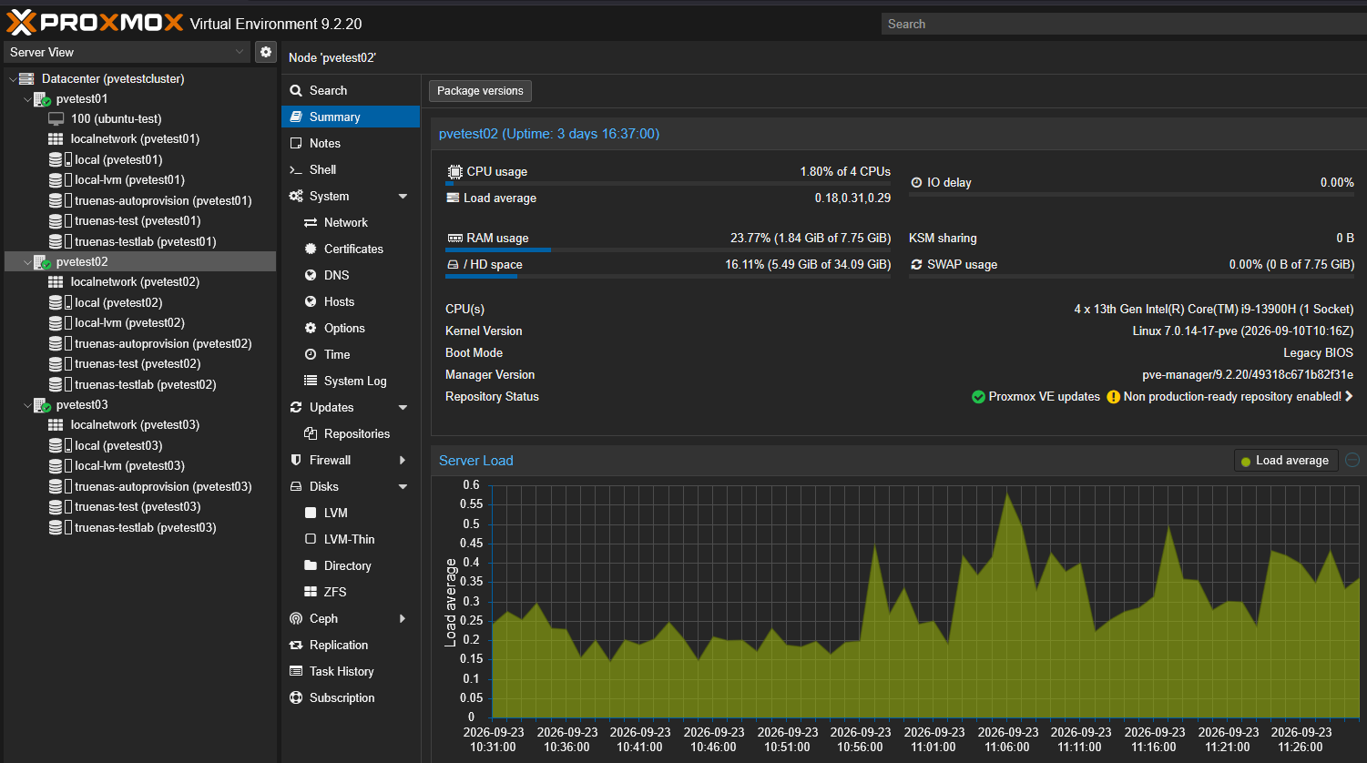Screen dimensions: 1367x763
Task: Click the Kernel Version value text
Action: click(1243, 331)
